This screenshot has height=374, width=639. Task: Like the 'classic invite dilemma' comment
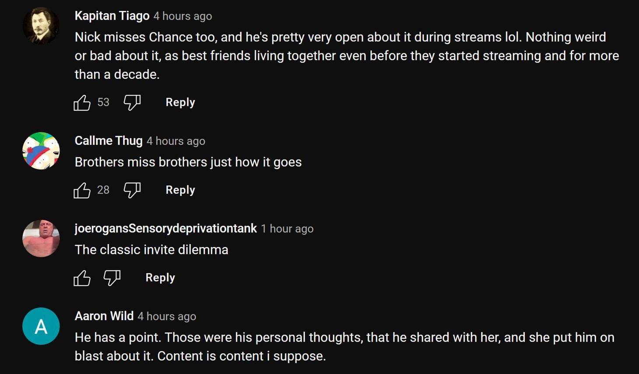tap(82, 278)
